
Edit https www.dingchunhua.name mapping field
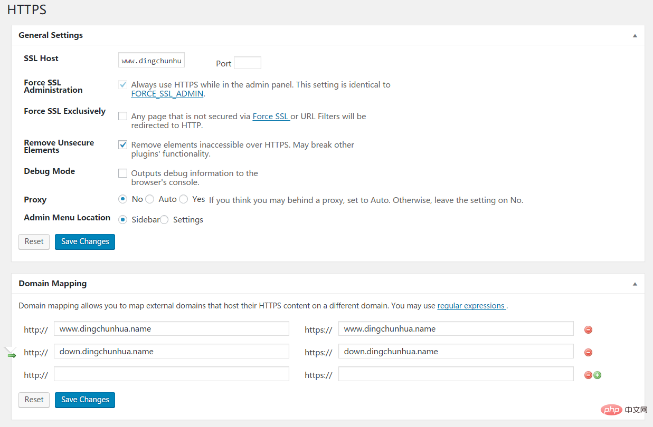coord(456,328)
